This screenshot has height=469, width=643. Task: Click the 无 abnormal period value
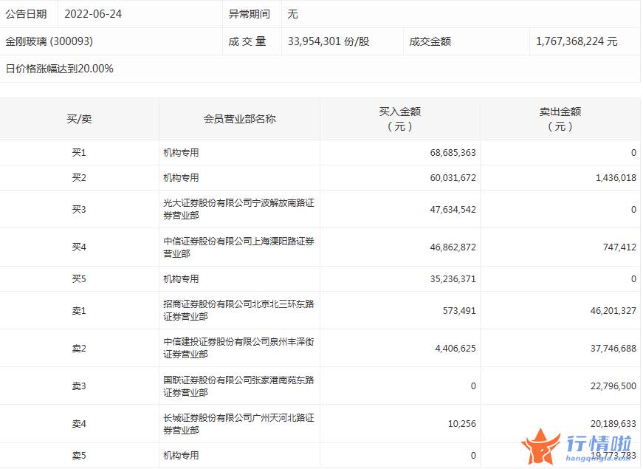292,14
